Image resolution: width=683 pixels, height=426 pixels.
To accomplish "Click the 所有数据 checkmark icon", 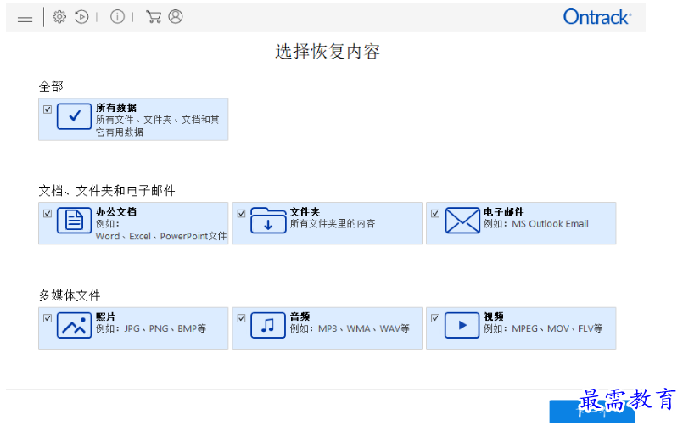I will (74, 116).
